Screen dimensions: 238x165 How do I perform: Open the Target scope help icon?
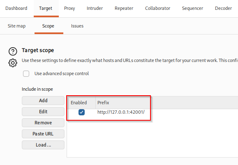click(x=13, y=51)
